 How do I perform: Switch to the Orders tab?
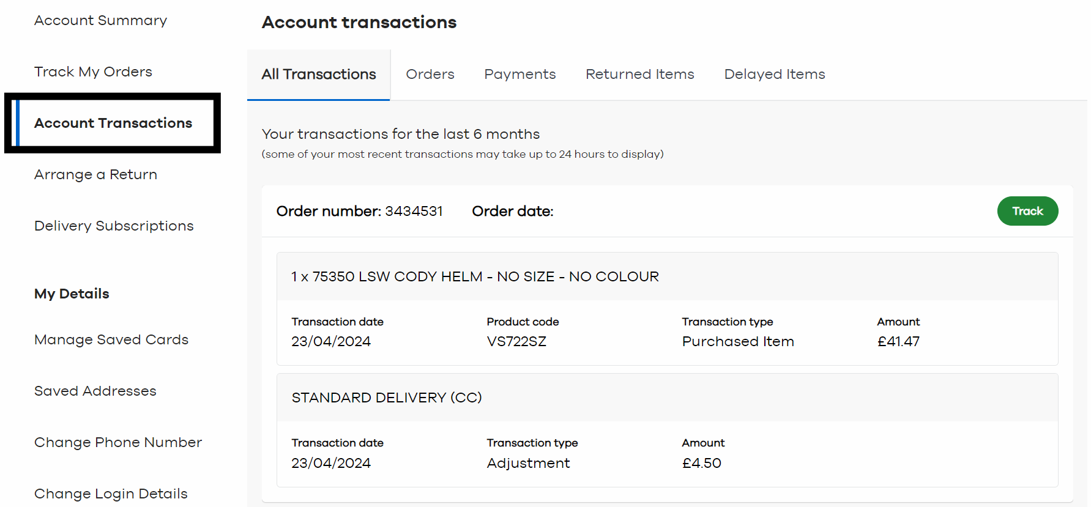430,74
